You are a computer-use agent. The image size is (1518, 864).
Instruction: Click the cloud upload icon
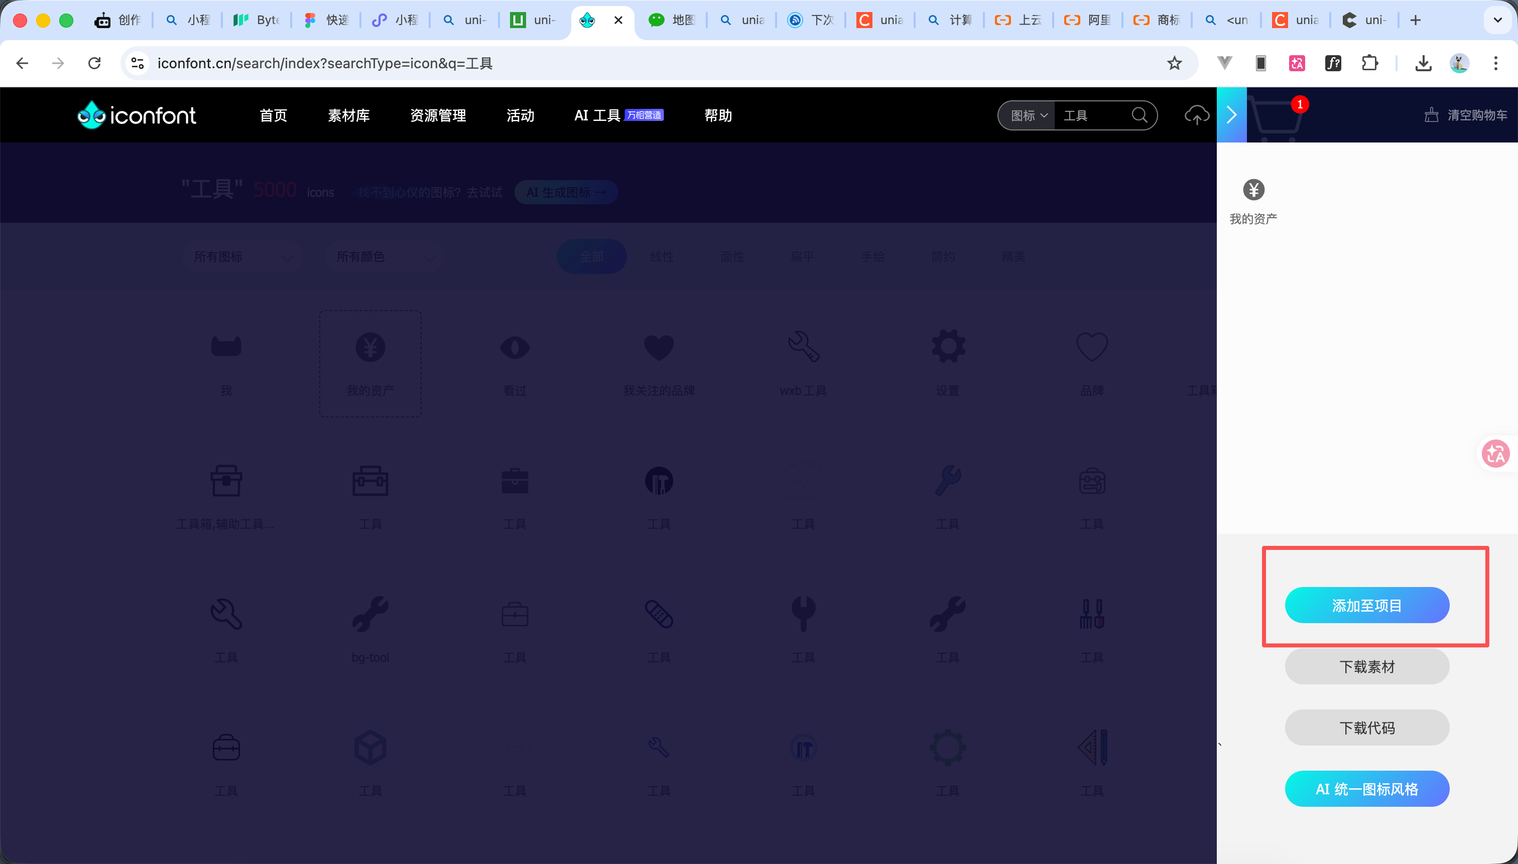(x=1196, y=115)
